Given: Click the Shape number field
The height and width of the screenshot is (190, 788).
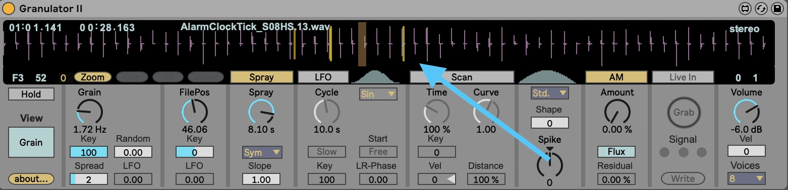Looking at the screenshot, I should (549, 123).
